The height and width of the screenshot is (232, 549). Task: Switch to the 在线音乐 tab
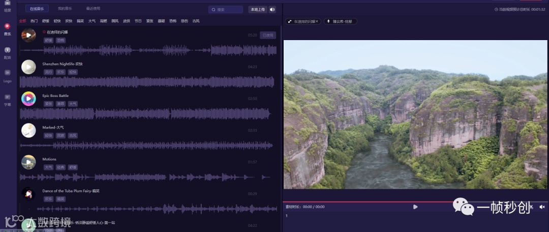[37, 9]
